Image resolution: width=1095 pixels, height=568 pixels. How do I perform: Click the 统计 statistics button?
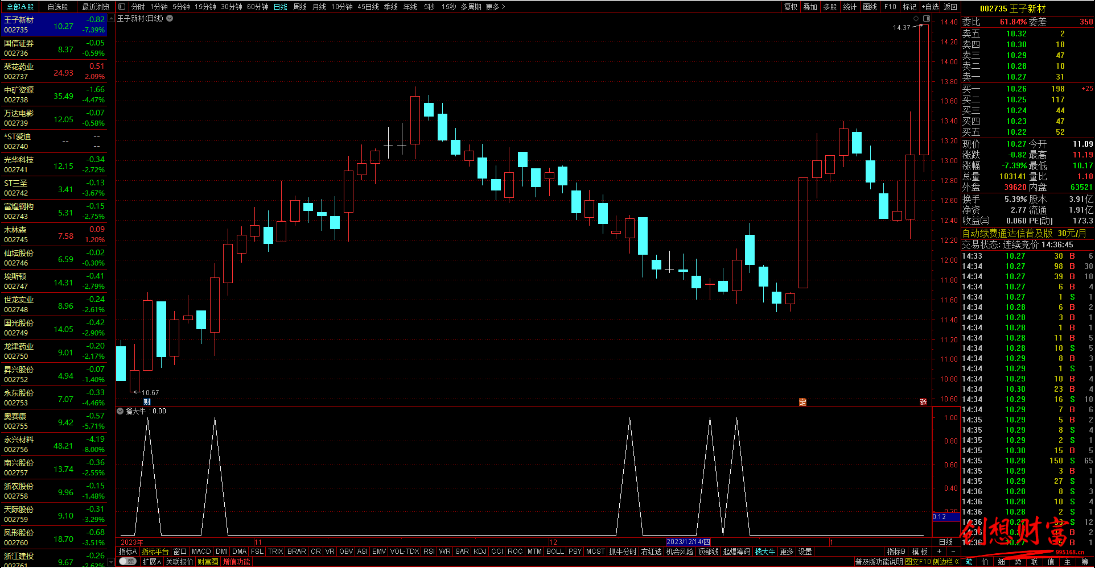pyautogui.click(x=850, y=7)
